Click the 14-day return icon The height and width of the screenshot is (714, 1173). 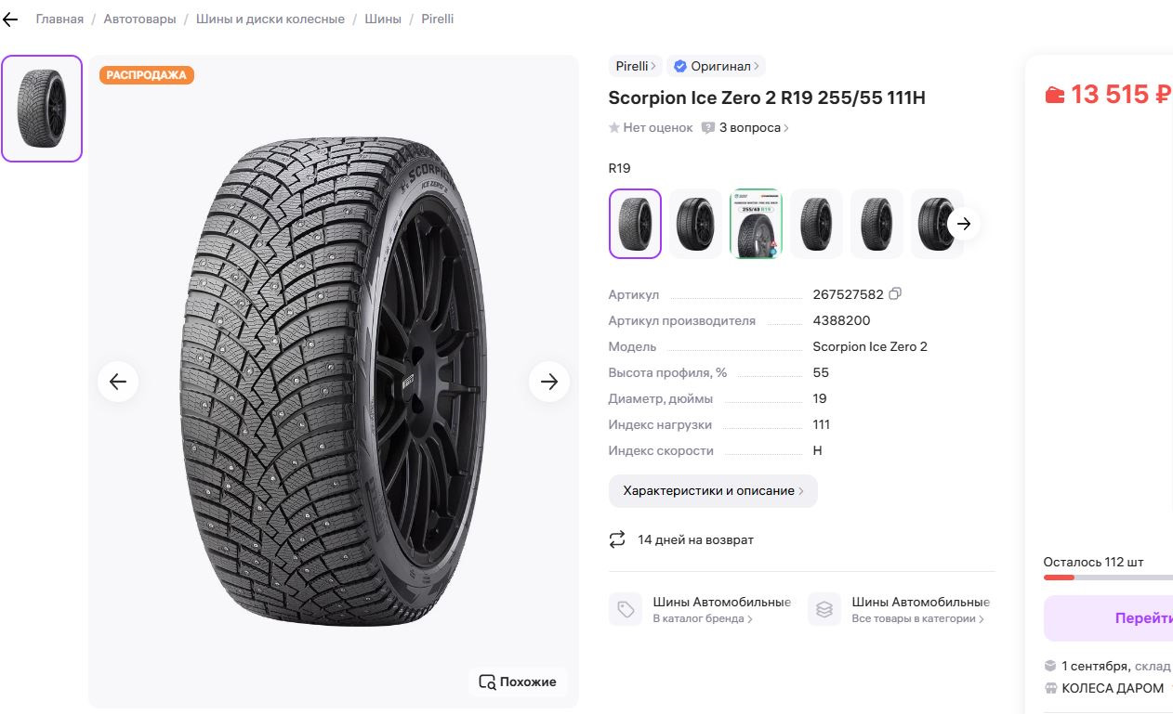tap(617, 539)
